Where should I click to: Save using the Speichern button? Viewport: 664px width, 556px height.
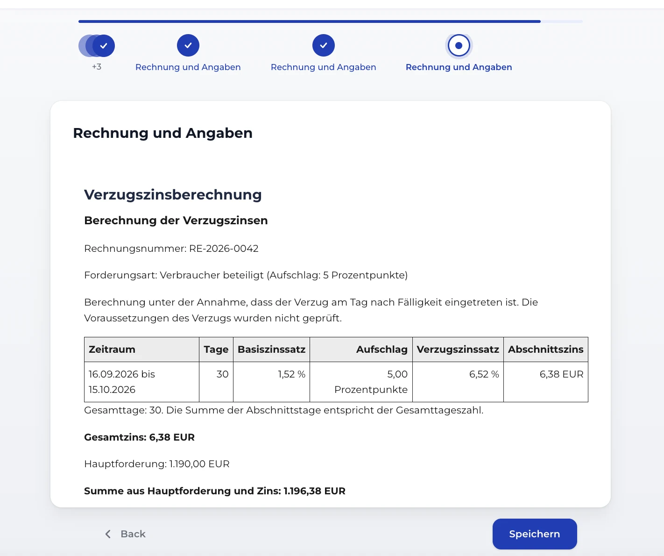point(535,534)
